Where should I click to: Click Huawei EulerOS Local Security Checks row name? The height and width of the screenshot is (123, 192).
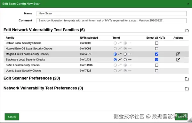(x=29, y=49)
